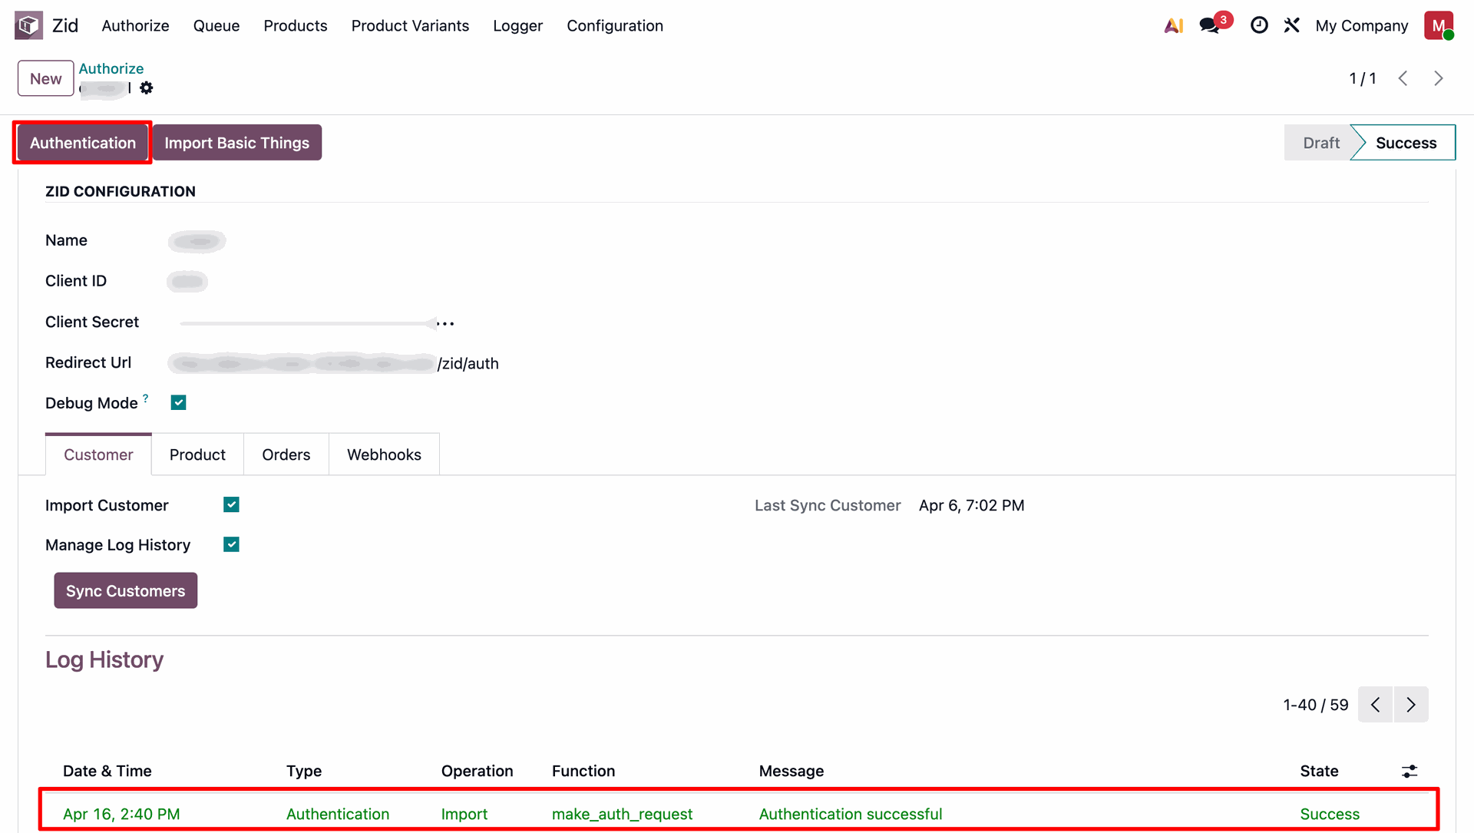The width and height of the screenshot is (1474, 833).
Task: Click the make_auth_request function cell
Action: 622,814
